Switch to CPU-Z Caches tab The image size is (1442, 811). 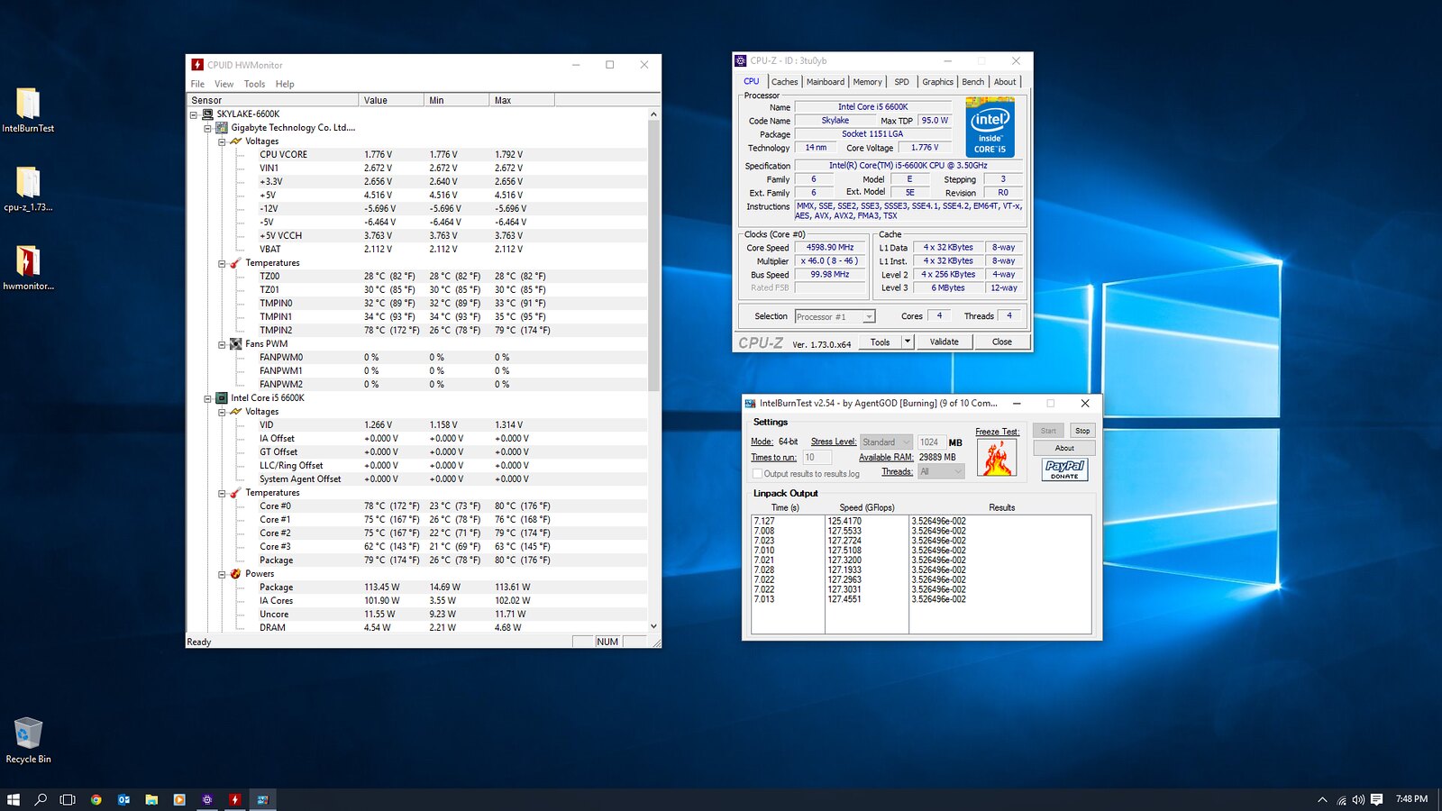[784, 82]
